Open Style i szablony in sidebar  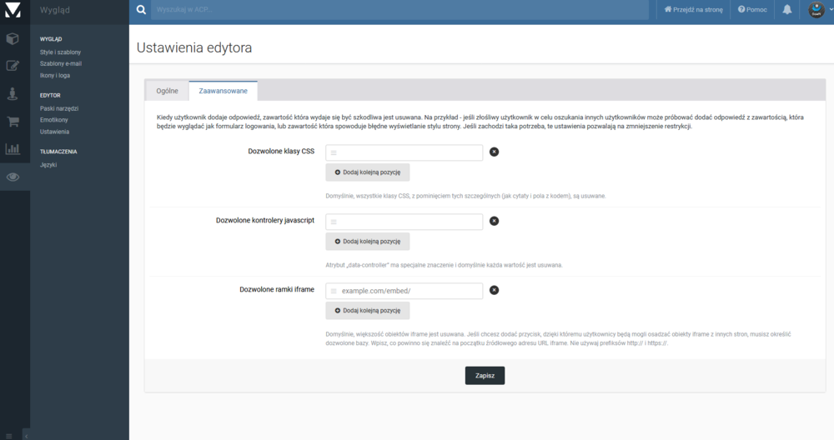[60, 52]
